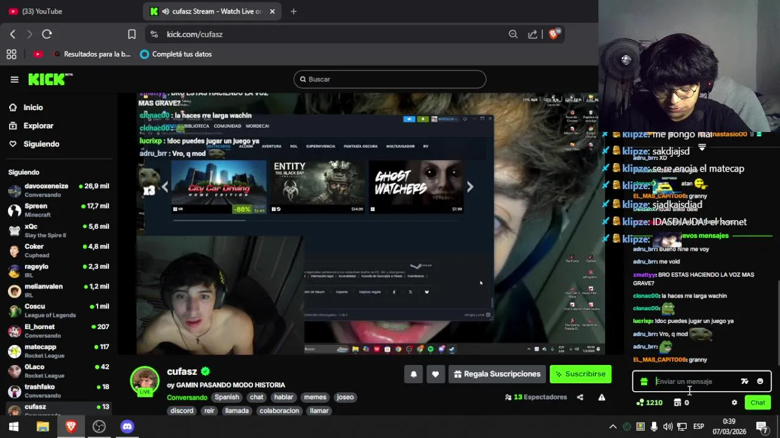The height and width of the screenshot is (438, 780).
Task: Open melianvalen channel in following list
Action: [58, 291]
